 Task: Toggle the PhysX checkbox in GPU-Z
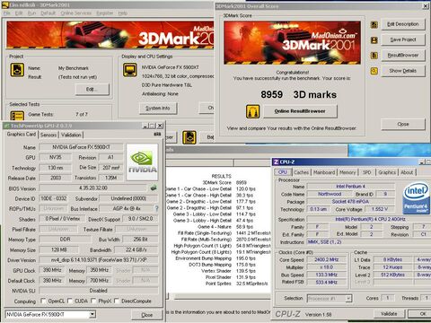[93, 301]
